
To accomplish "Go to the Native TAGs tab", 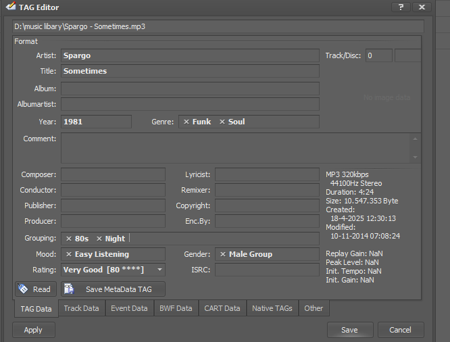I will pyautogui.click(x=272, y=309).
